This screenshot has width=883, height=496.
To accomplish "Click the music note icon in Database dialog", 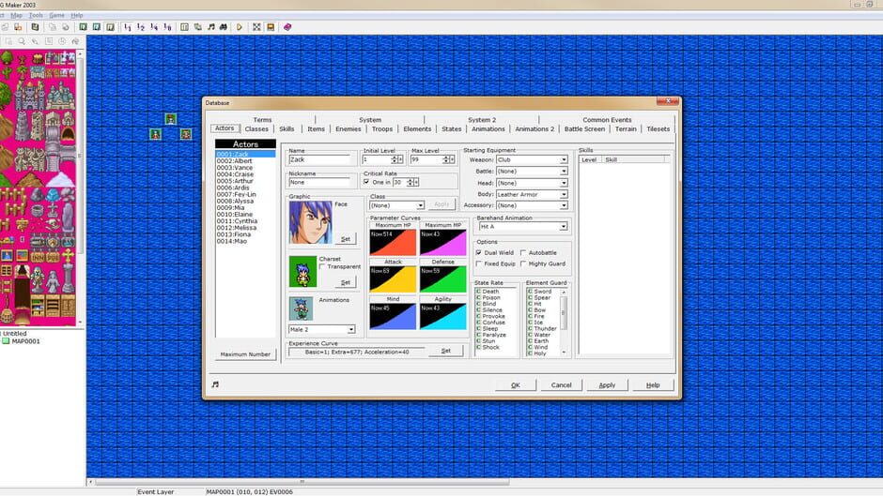I will point(216,384).
